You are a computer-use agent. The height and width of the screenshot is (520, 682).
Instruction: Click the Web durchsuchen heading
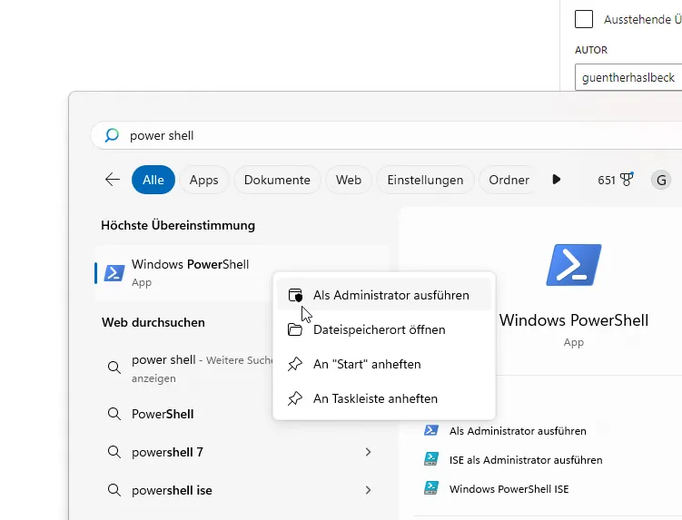coord(153,322)
